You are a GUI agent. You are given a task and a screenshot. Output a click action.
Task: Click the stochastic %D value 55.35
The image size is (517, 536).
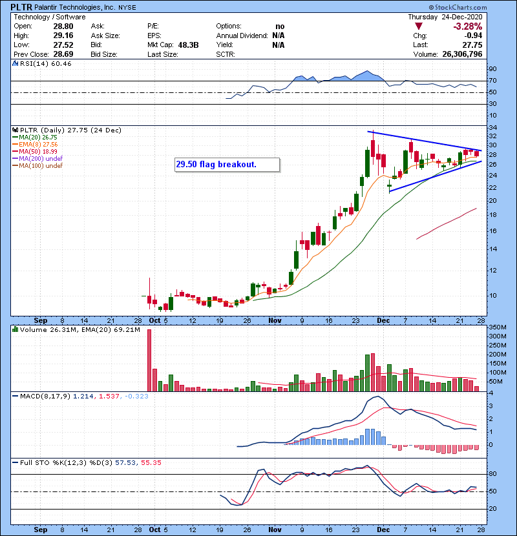click(x=151, y=463)
